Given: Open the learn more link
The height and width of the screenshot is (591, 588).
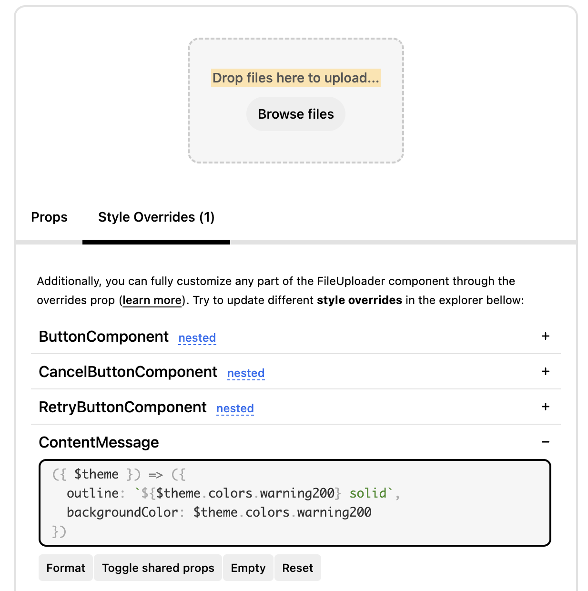Looking at the screenshot, I should [x=152, y=300].
